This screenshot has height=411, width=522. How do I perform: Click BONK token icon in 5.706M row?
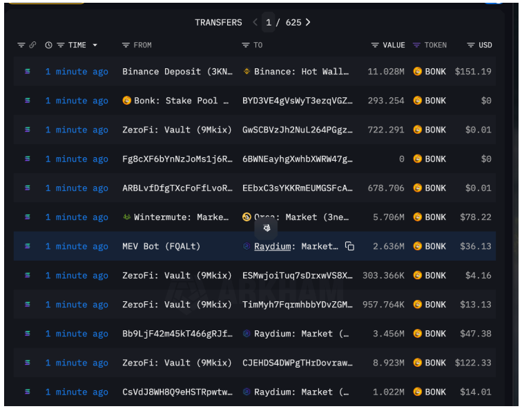pos(418,217)
